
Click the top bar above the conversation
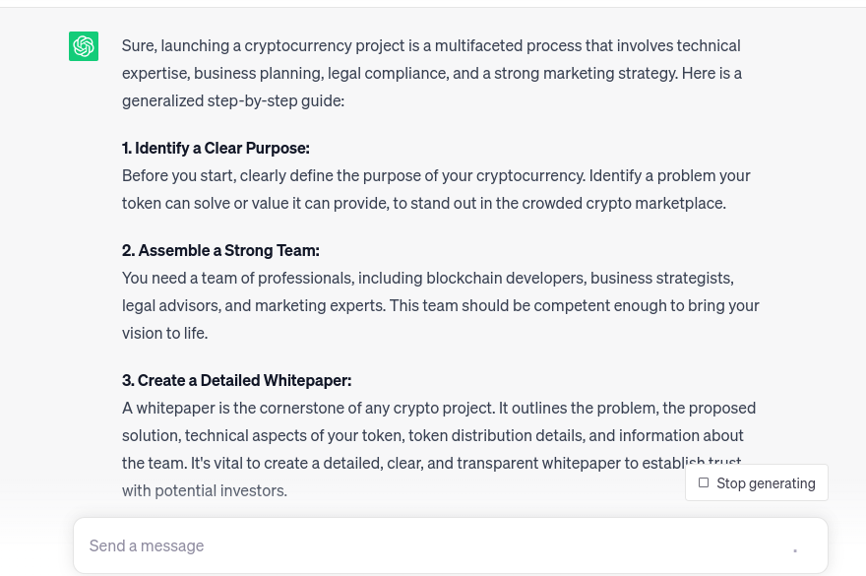click(x=433, y=3)
